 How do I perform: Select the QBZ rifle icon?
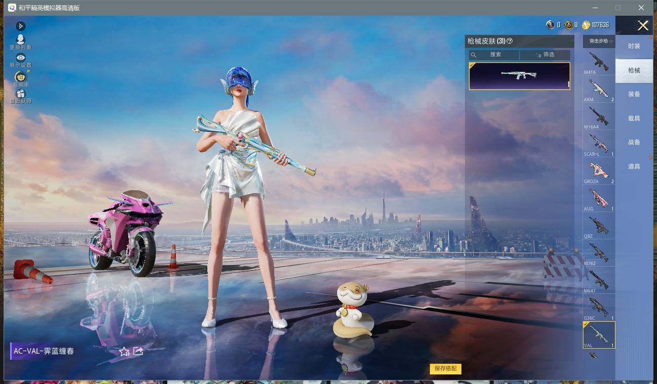[x=599, y=226]
